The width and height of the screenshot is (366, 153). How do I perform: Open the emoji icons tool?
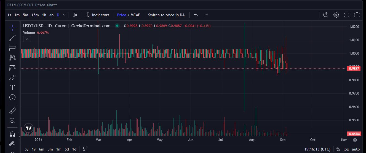12,97
